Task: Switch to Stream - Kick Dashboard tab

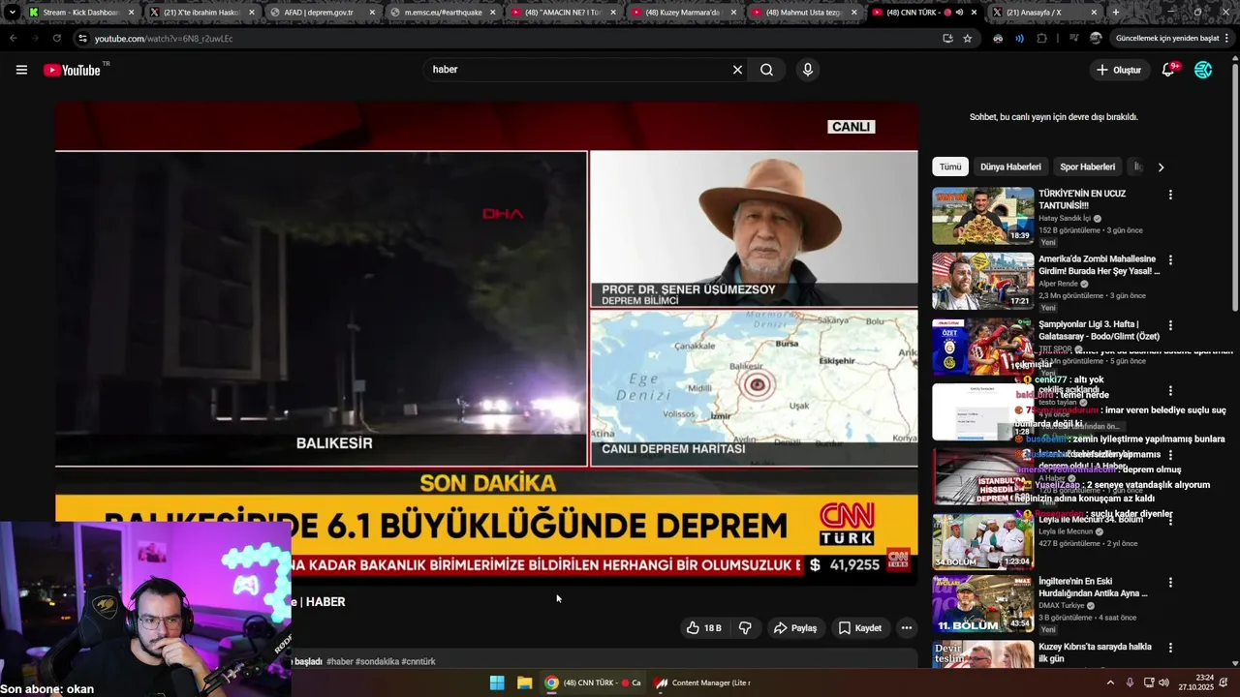Action: (81, 13)
